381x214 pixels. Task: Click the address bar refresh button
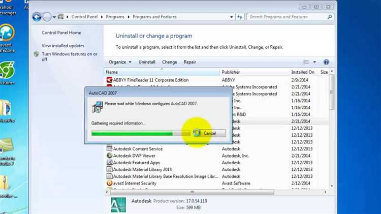tap(240, 17)
